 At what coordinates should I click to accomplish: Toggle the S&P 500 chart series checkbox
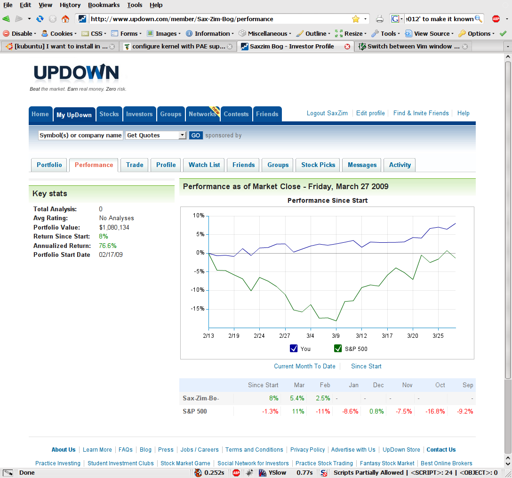[338, 349]
